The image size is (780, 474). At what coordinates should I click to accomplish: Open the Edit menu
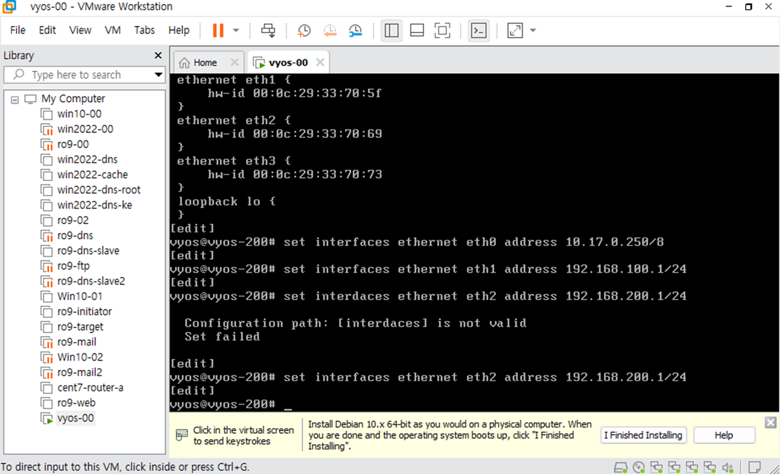(x=47, y=30)
